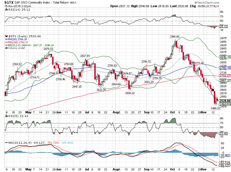Click the MA(50) 2760.18 legend text
This screenshot has width=231, height=172.
(x=17, y=39)
